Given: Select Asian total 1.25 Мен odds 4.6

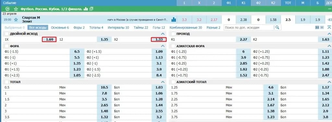Looking at the screenshot, I should coord(271,87).
